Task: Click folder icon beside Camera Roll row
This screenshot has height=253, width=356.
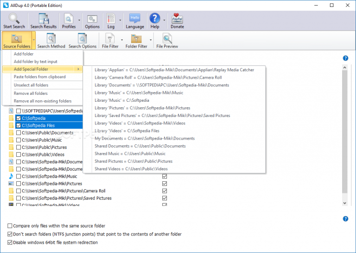Action: (x=11, y=191)
